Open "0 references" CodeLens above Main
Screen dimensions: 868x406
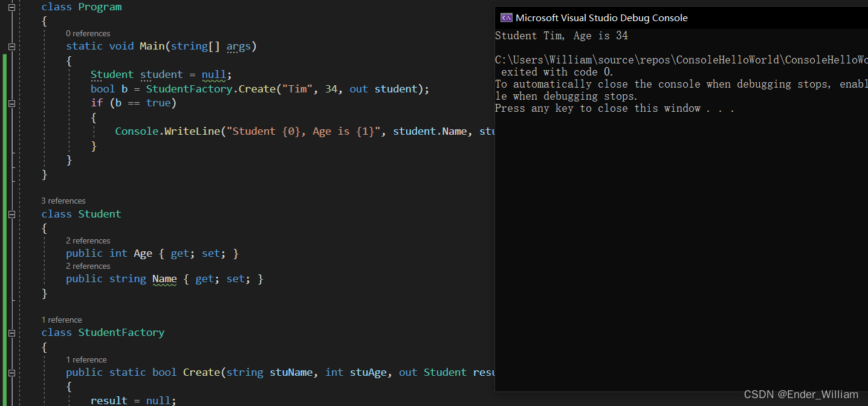point(88,33)
